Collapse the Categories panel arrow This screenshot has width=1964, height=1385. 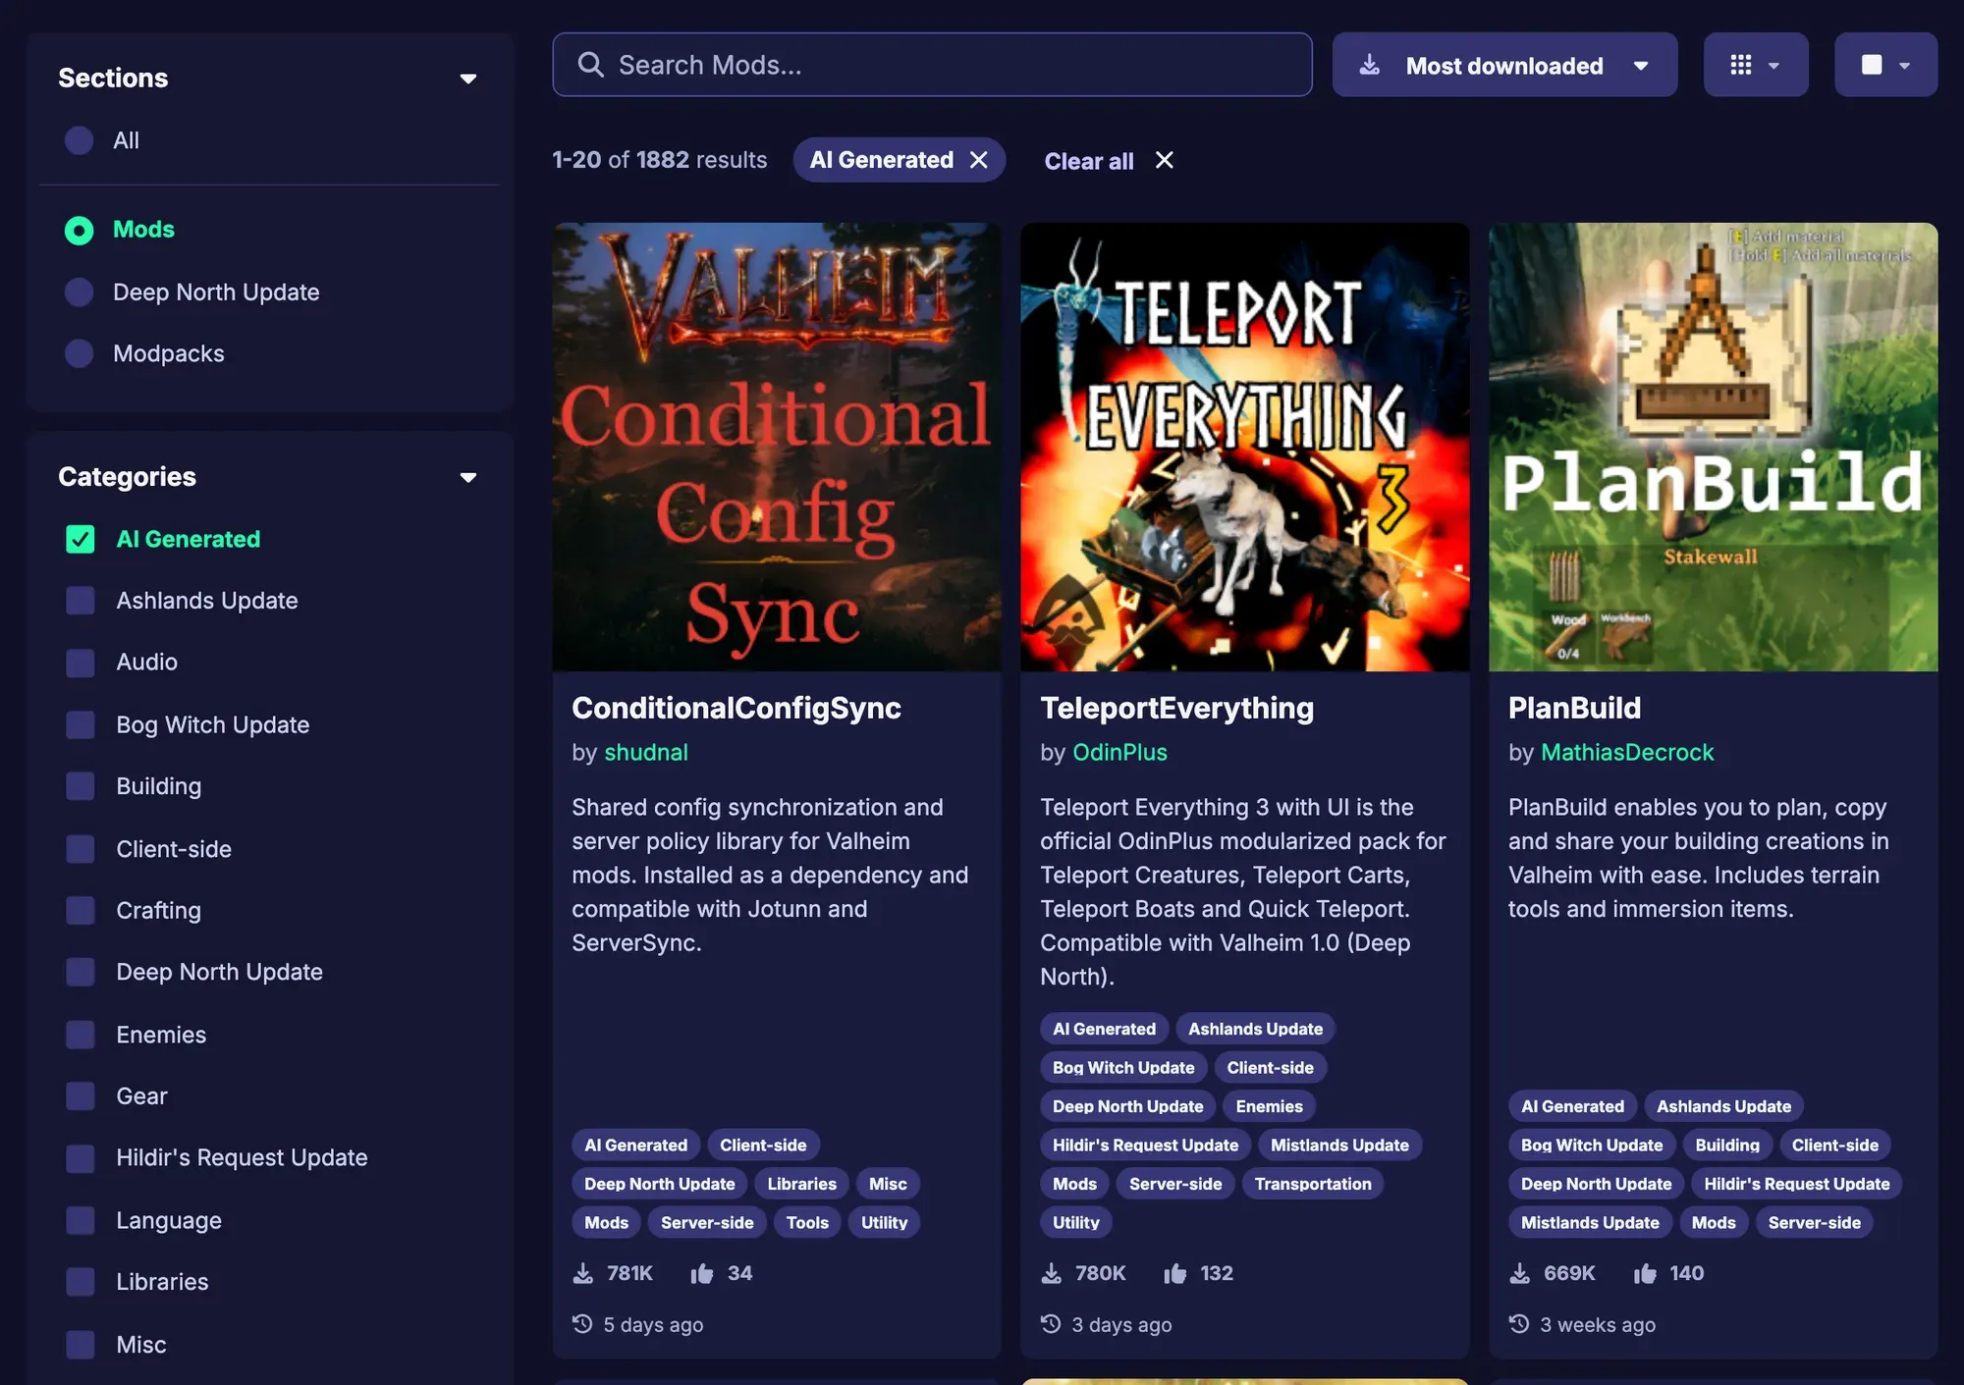coord(468,477)
